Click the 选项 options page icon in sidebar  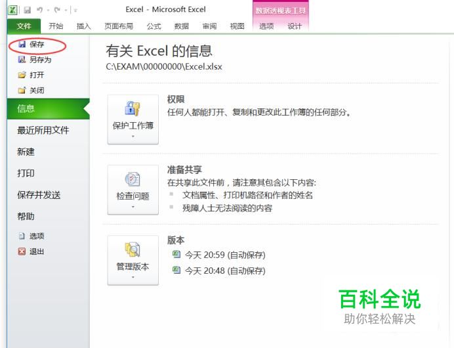tap(22, 236)
